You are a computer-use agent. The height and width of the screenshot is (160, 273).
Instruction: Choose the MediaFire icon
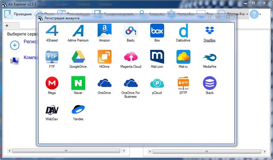(209, 57)
